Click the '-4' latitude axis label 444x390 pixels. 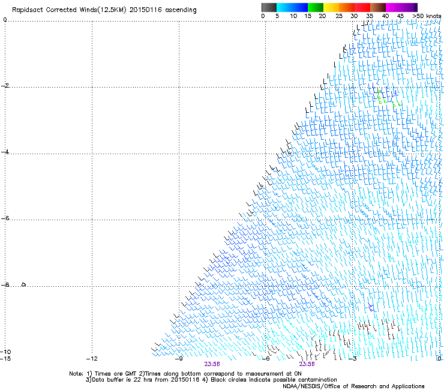click(5, 152)
